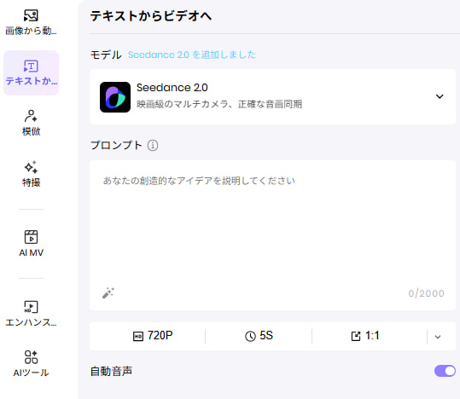
Task: Toggle the 自動音声 switch off
Action: [445, 371]
